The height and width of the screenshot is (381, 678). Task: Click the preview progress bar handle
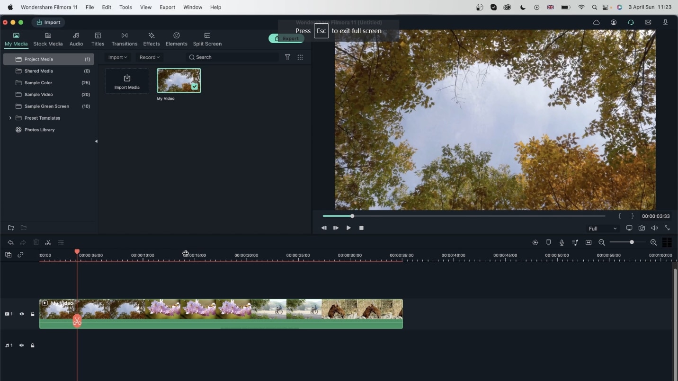coord(352,216)
